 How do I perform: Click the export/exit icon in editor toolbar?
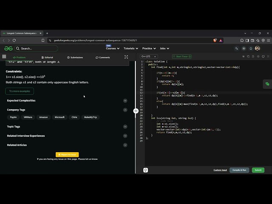pyautogui.click(x=253, y=57)
